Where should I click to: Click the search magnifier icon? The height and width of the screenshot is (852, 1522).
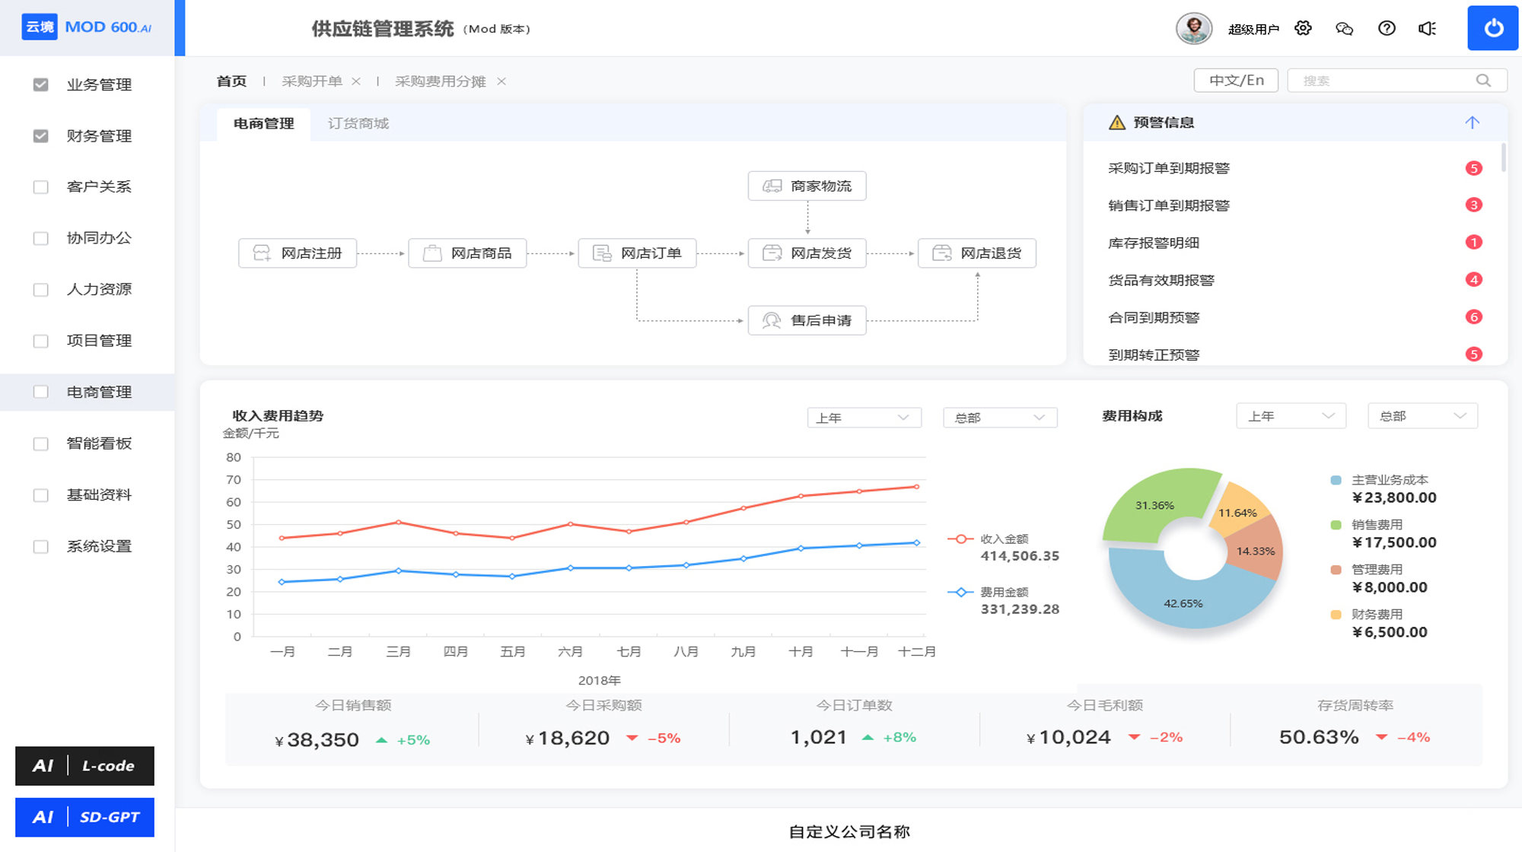pos(1483,81)
